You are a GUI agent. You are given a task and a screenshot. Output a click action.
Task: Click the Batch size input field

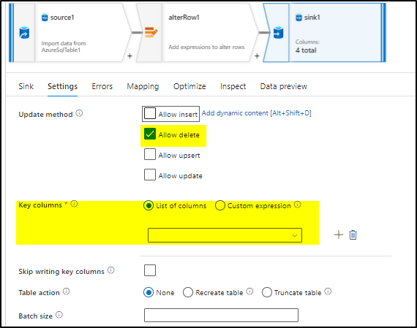(221, 315)
